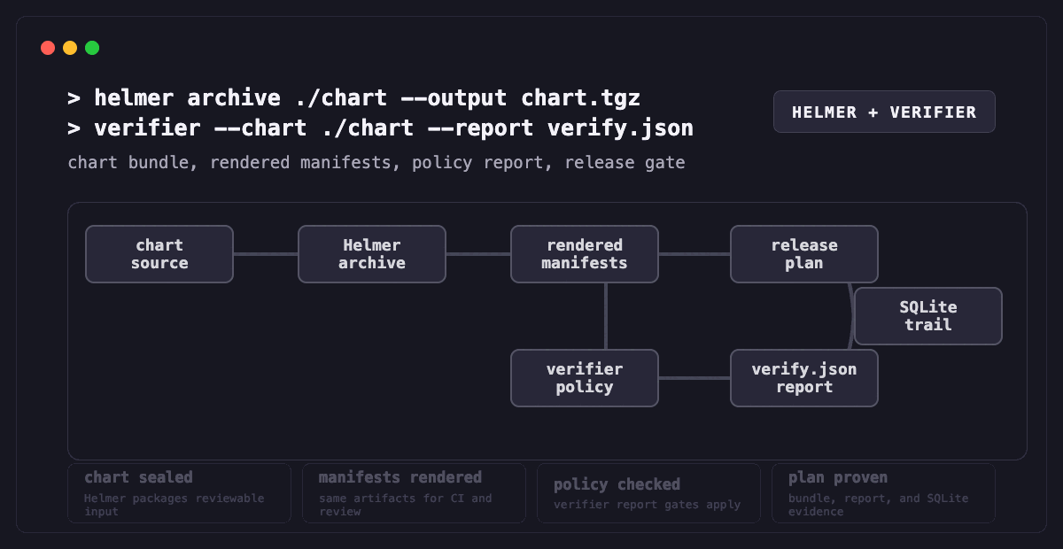
Task: Select the Helmer archive node
Action: tap(372, 254)
